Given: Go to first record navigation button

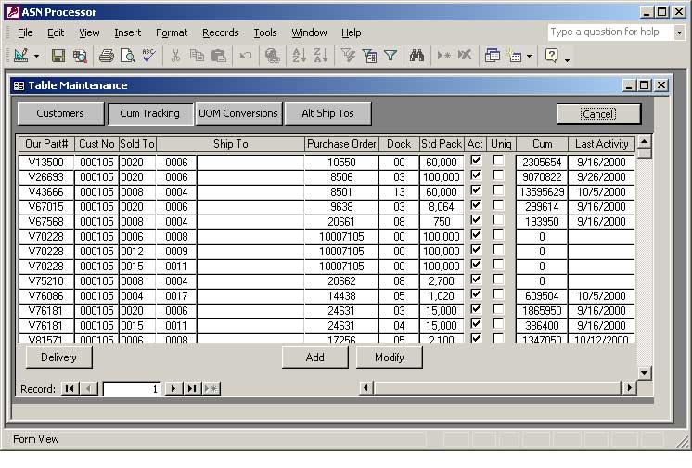Looking at the screenshot, I should tap(70, 388).
